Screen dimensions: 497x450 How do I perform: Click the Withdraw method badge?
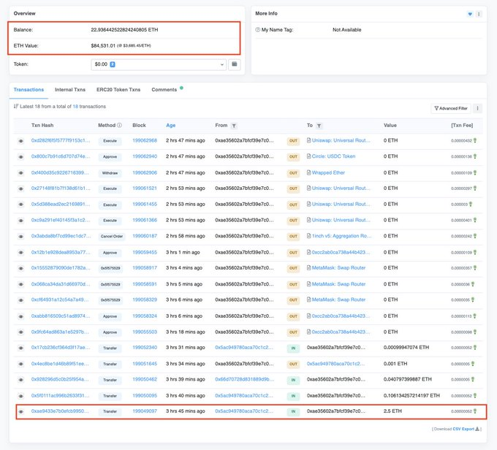(x=110, y=173)
